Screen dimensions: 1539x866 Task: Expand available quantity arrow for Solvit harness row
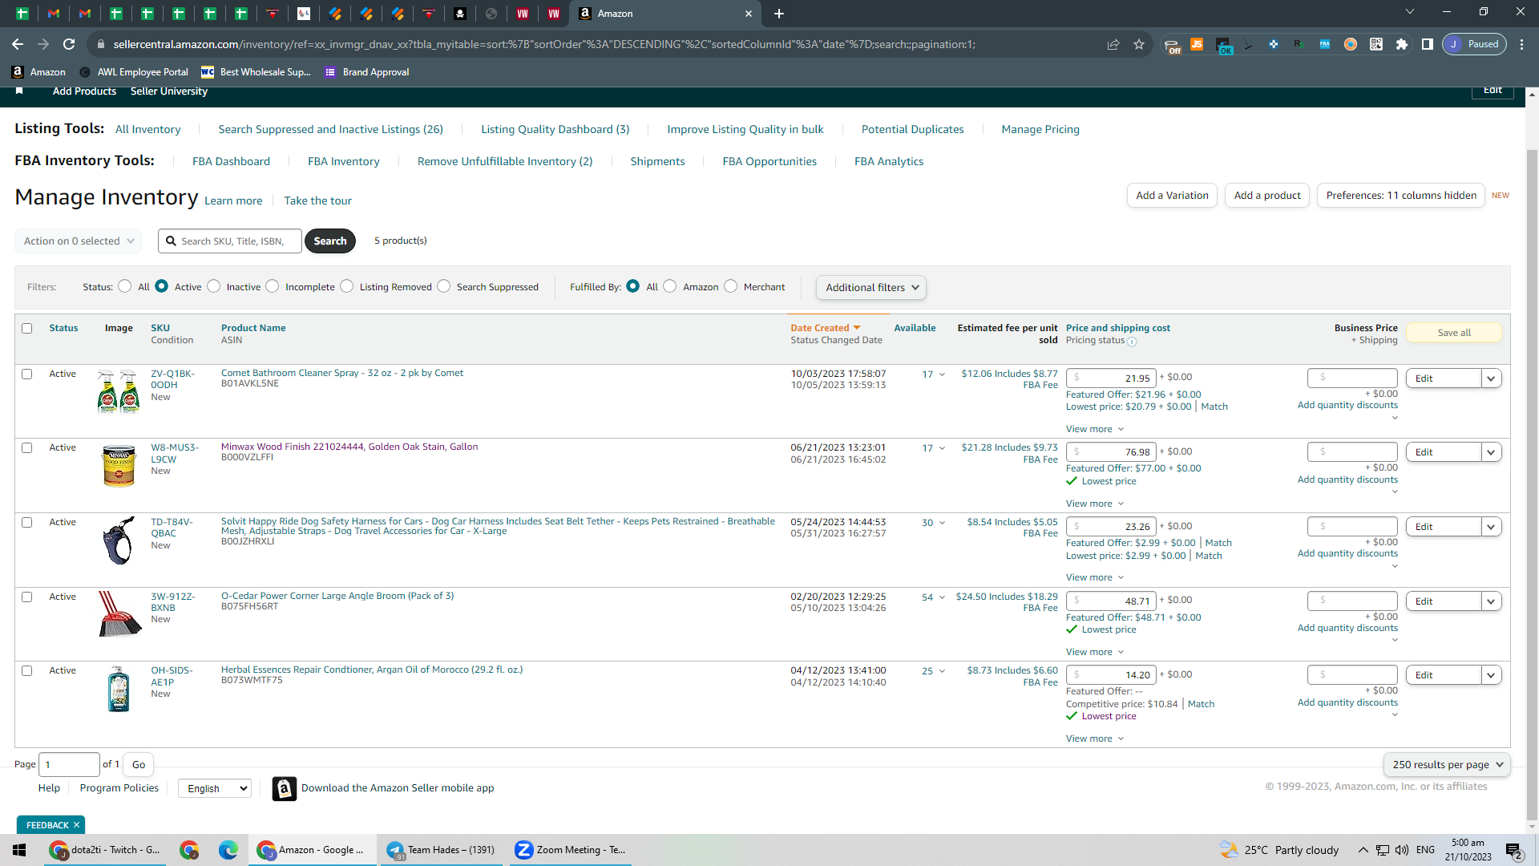pyautogui.click(x=942, y=523)
